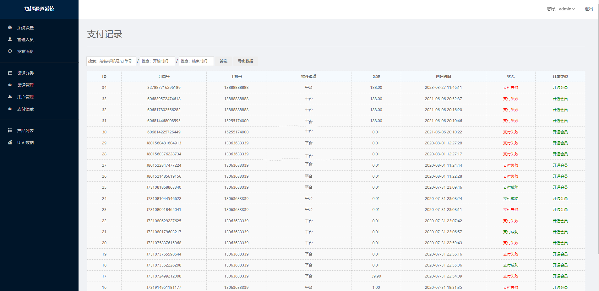The height and width of the screenshot is (291, 599).
Task: Click the list icon beside 产品列表
Action: pos(10,131)
